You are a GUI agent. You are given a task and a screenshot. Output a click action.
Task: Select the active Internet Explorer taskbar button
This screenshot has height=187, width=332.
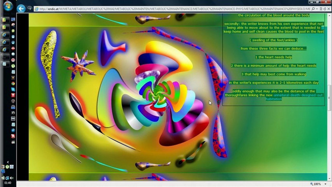[x=5, y=49]
